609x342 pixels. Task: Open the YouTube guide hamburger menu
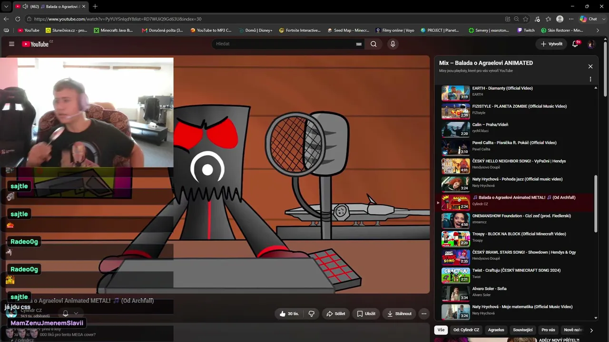pyautogui.click(x=11, y=44)
